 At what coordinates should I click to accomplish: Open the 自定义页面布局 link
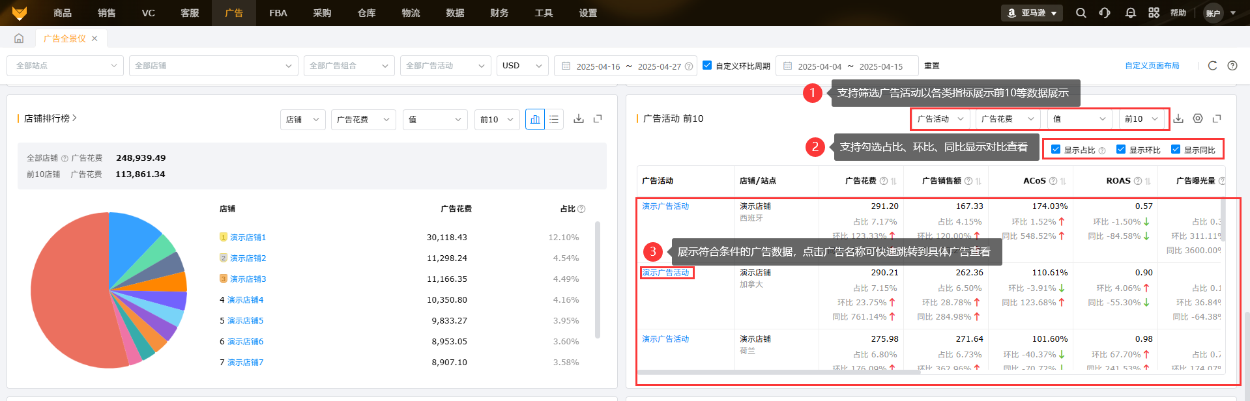1152,66
